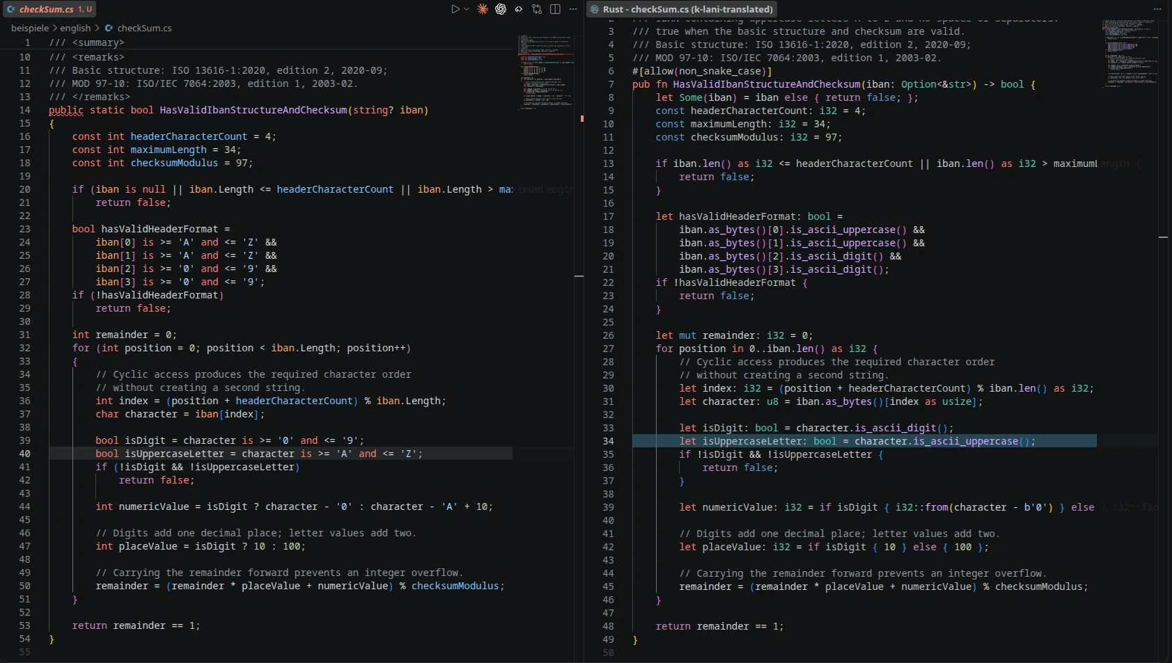
Task: Click '#[allow(non_snake_case)]' in the Rust editor
Action: click(x=702, y=71)
